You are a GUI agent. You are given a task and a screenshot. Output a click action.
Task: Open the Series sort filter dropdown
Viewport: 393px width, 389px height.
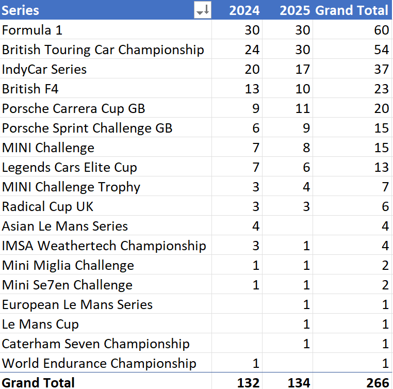pos(203,10)
